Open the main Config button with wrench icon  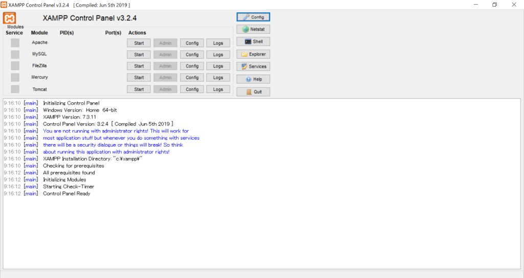(x=253, y=17)
